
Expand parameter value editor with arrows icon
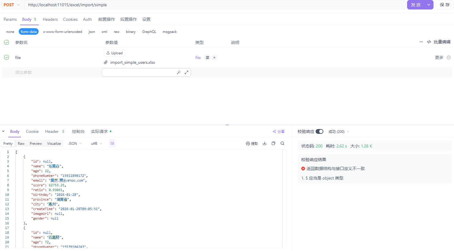pyautogui.click(x=186, y=72)
